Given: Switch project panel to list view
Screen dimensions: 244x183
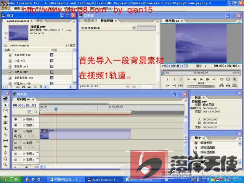Looking at the screenshot, I should coord(5,87).
